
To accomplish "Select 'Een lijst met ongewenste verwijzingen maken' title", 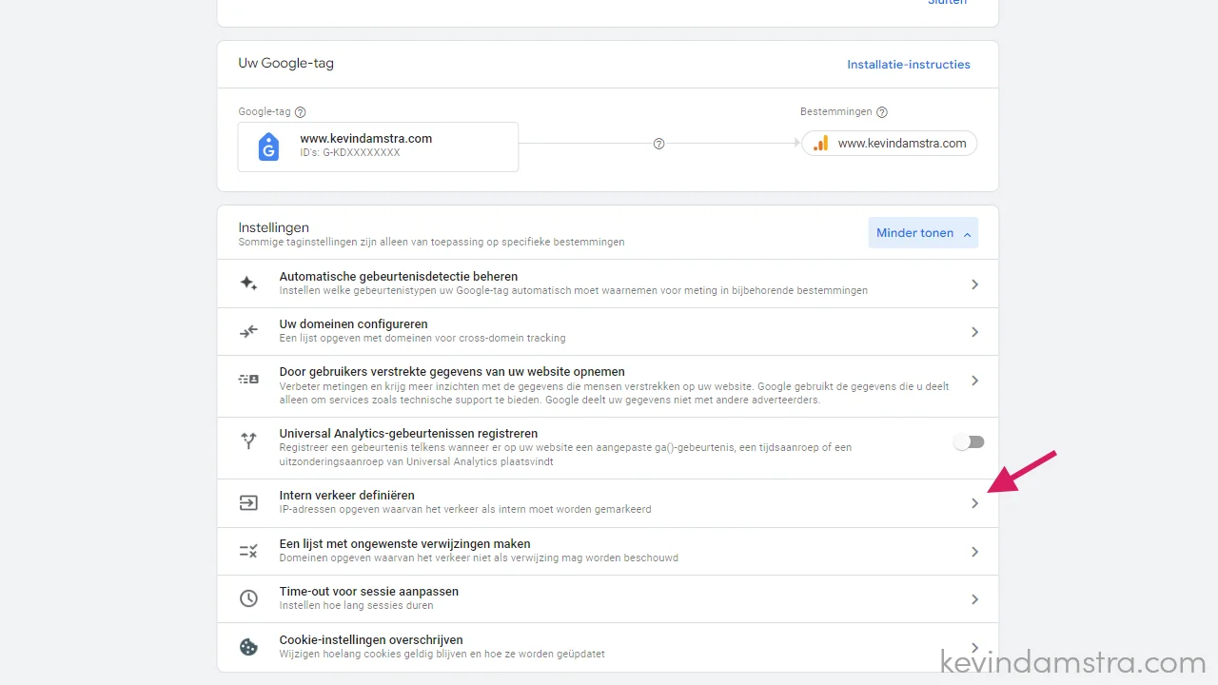I will point(405,544).
